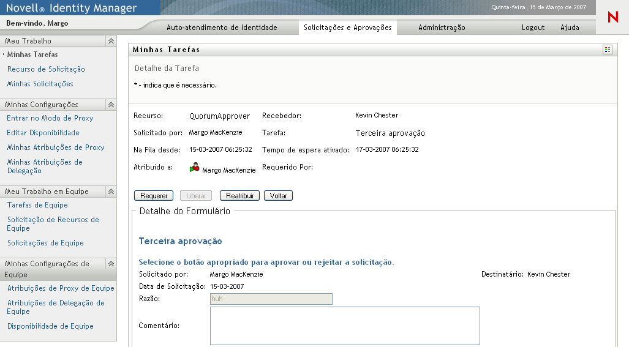The image size is (629, 347).
Task: Select the Solicitações e Aprovações tab
Action: pos(347,28)
